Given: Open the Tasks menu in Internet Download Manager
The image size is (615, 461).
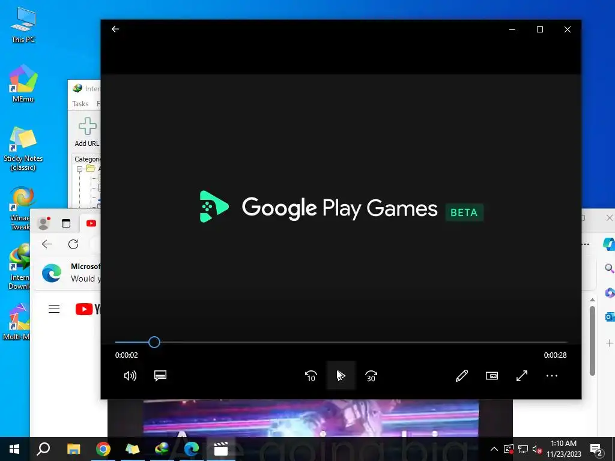Looking at the screenshot, I should 80,104.
